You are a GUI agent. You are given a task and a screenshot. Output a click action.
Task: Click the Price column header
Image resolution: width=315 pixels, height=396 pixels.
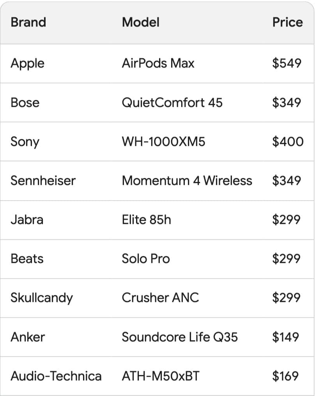(287, 22)
